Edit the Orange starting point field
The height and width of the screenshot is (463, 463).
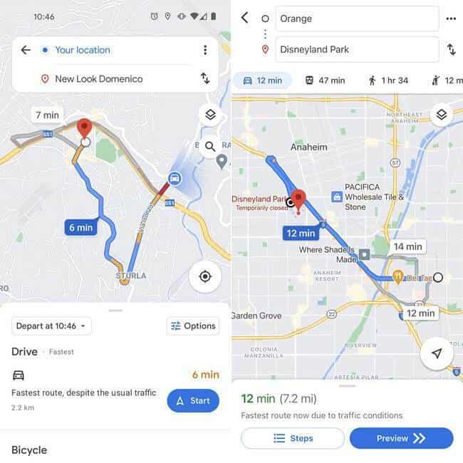358,19
